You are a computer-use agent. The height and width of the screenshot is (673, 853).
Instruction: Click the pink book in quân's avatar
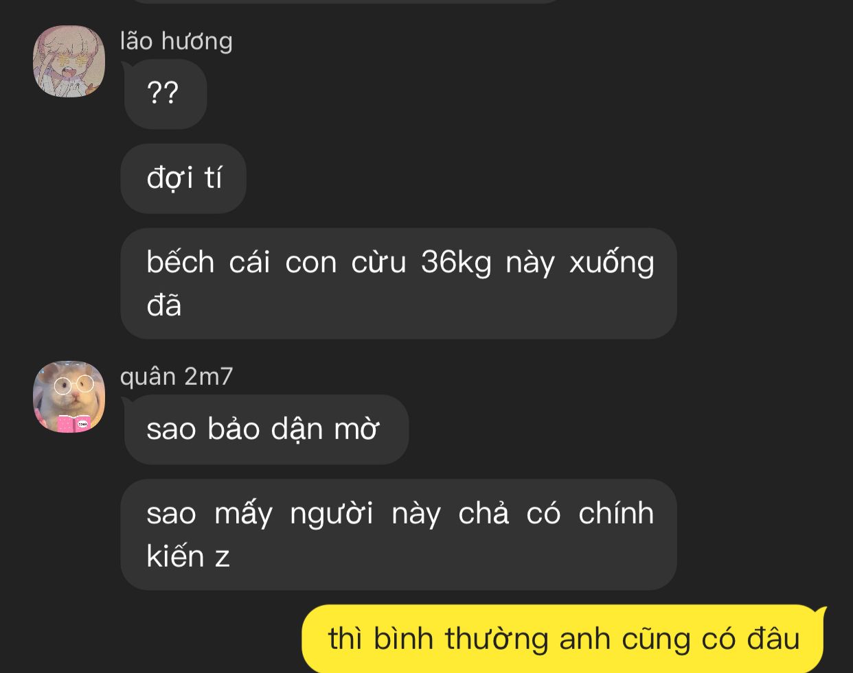point(73,423)
